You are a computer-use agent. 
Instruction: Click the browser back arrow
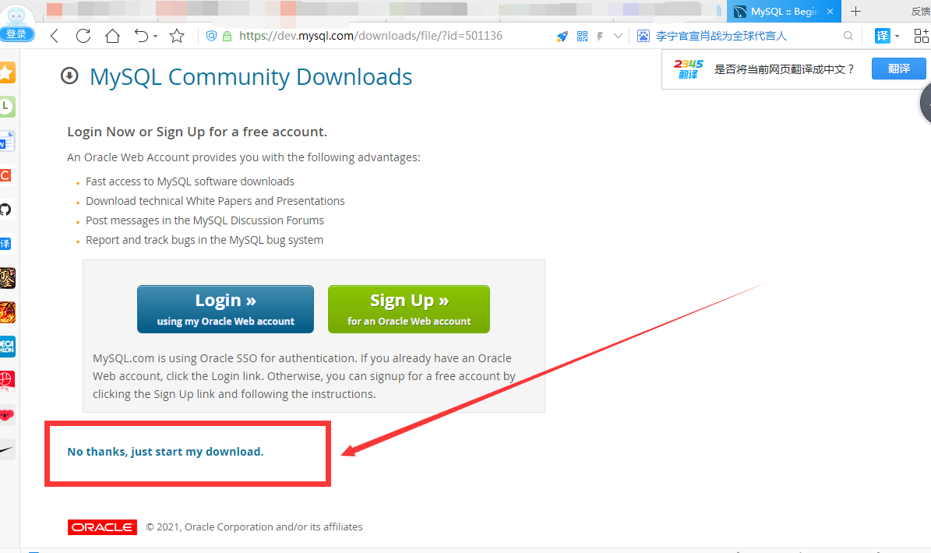click(x=55, y=36)
